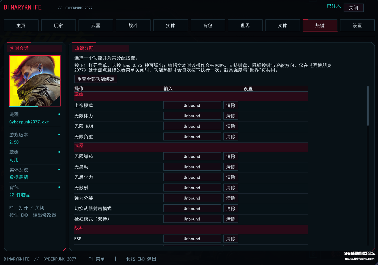The width and height of the screenshot is (378, 265).
Task: Clear the 弹丸分裂 binding
Action: tap(231, 198)
